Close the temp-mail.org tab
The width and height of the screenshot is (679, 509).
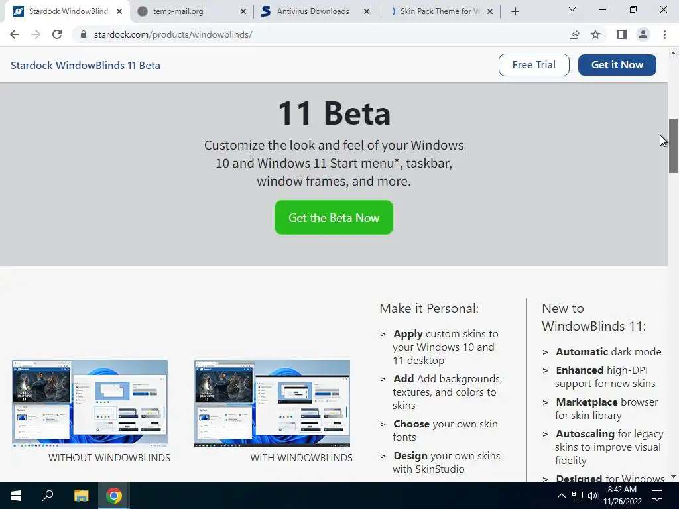tap(243, 12)
